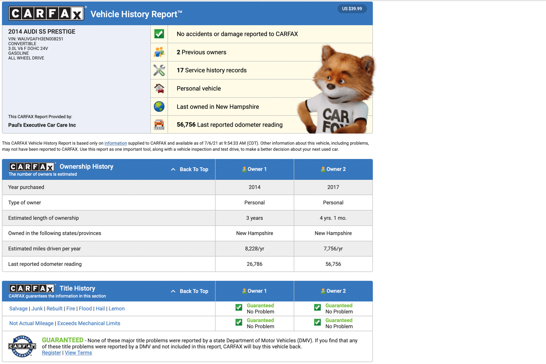Click the green checkmark beside no accidents reported

coord(159,34)
